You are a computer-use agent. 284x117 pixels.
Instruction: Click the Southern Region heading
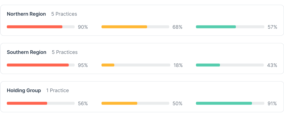[x=27, y=52]
